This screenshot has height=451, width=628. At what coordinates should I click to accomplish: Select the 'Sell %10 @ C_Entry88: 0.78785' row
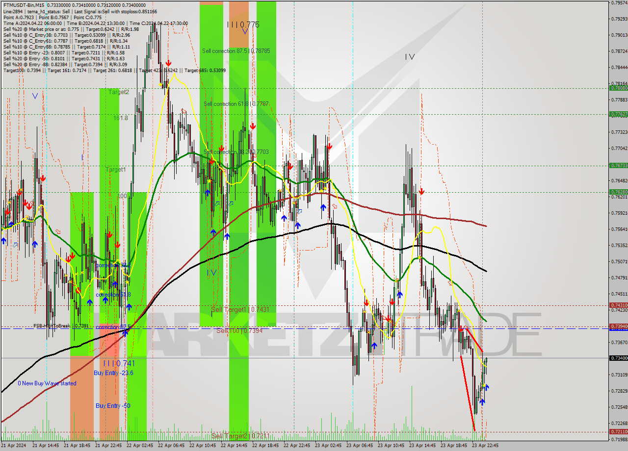[x=66, y=47]
